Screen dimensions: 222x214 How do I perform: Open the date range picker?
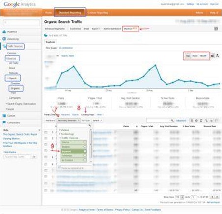pos(197,21)
